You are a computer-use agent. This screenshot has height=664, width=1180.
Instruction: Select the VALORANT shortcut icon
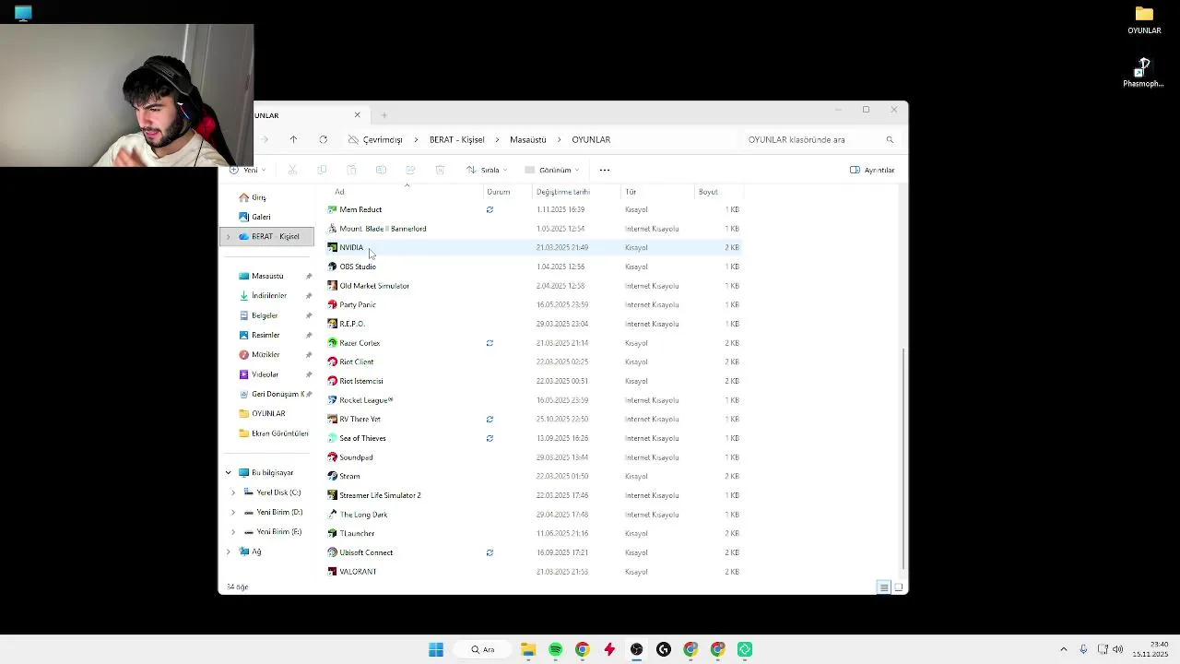(x=333, y=572)
